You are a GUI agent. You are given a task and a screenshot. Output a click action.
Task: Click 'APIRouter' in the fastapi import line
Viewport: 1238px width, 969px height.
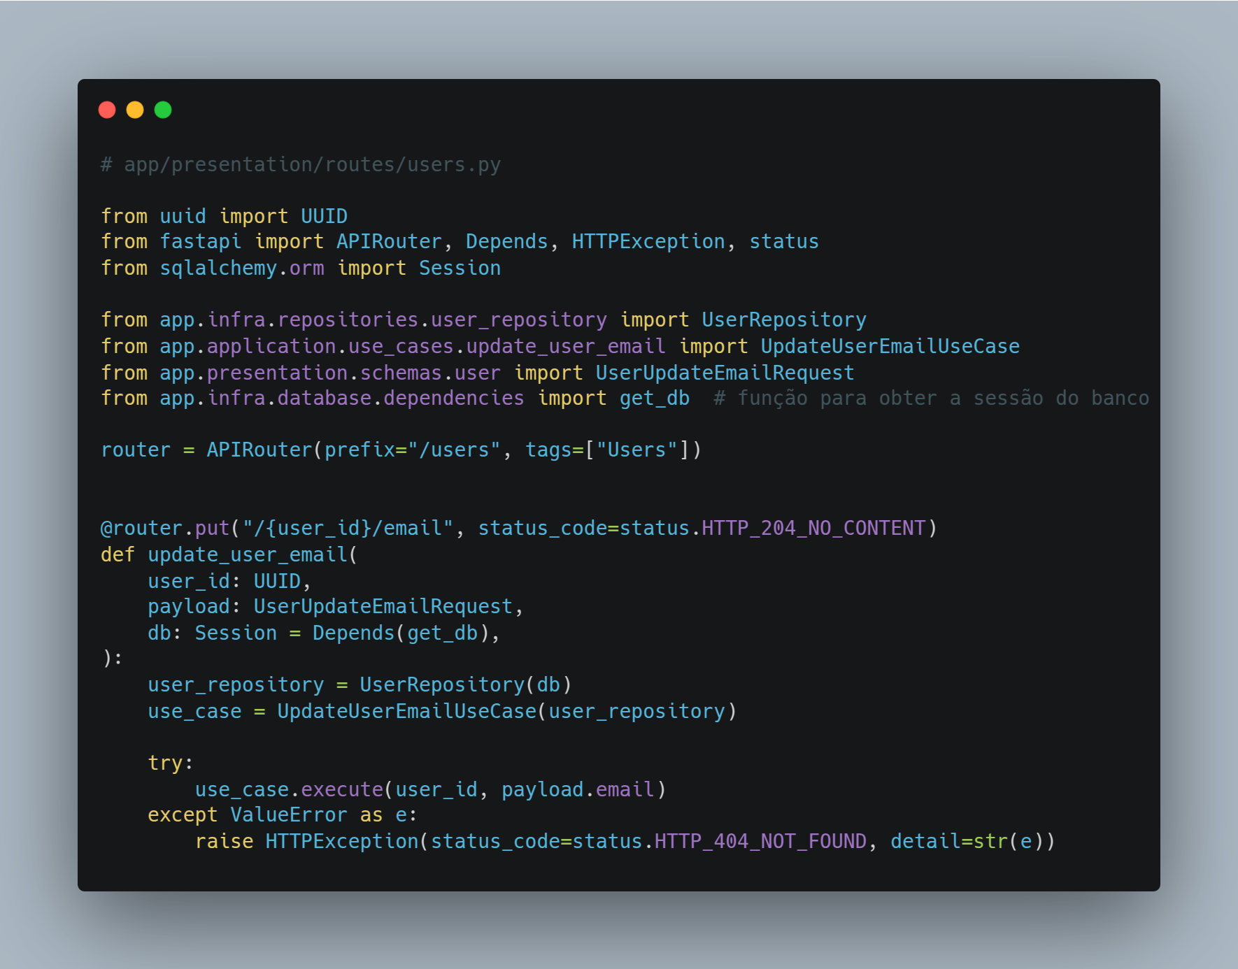(x=390, y=241)
